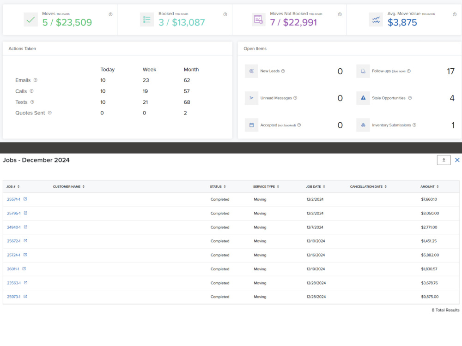The image size is (462, 346).
Task: Open job link 25574-1
Action: tap(13, 199)
